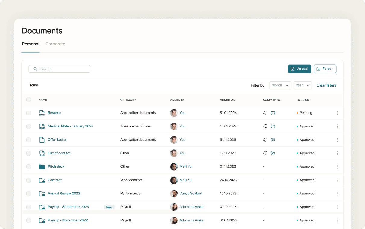
Task: Click the Clear filters link
Action: click(x=326, y=85)
